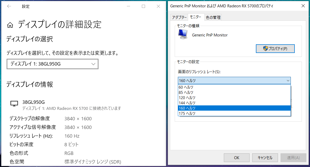This screenshot has width=310, height=167.
Task: Click the 適用(A) button
Action: (x=293, y=158)
